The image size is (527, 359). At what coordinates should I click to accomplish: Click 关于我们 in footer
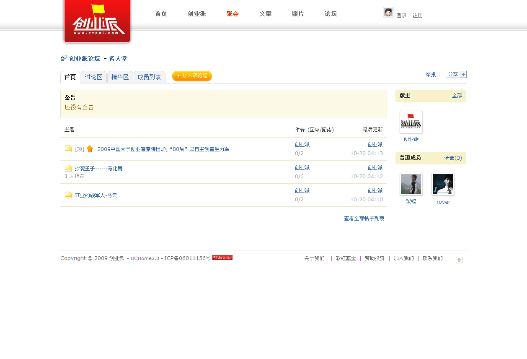click(314, 258)
